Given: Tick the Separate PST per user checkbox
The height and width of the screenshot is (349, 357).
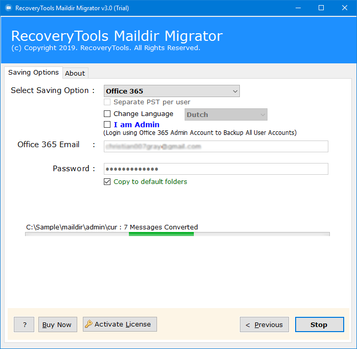Looking at the screenshot, I should 107,102.
